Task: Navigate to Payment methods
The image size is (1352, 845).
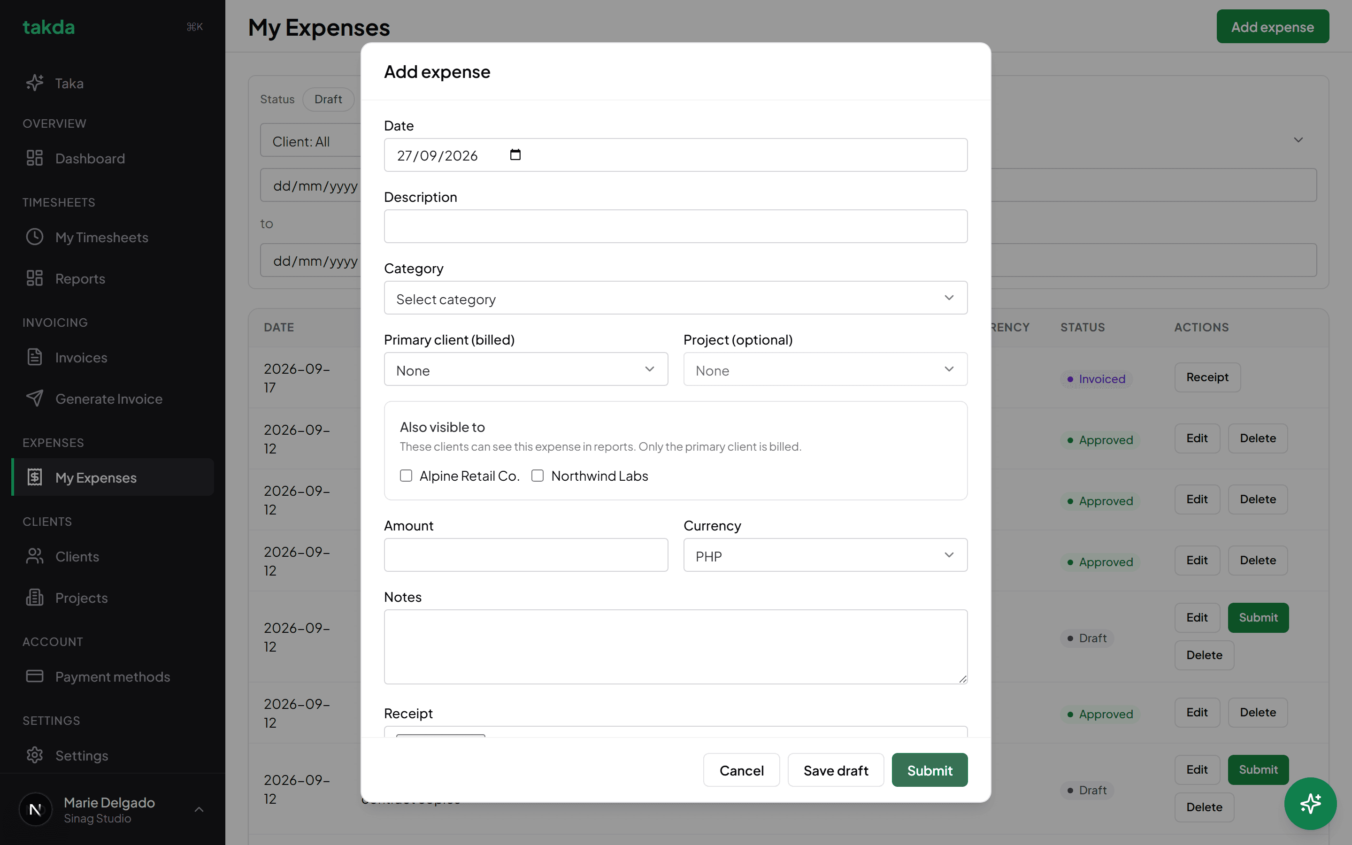Action: [x=112, y=676]
